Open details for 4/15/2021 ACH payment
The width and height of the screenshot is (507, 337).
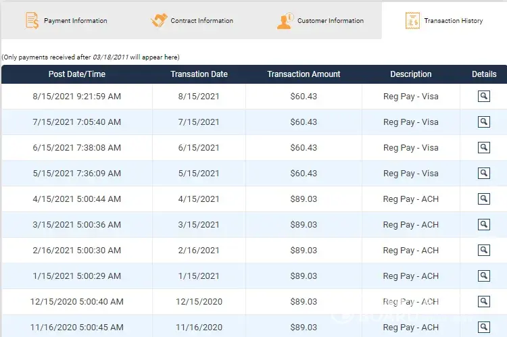[483, 199]
